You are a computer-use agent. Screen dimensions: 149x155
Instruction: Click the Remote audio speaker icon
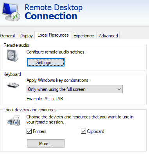tap(13, 55)
